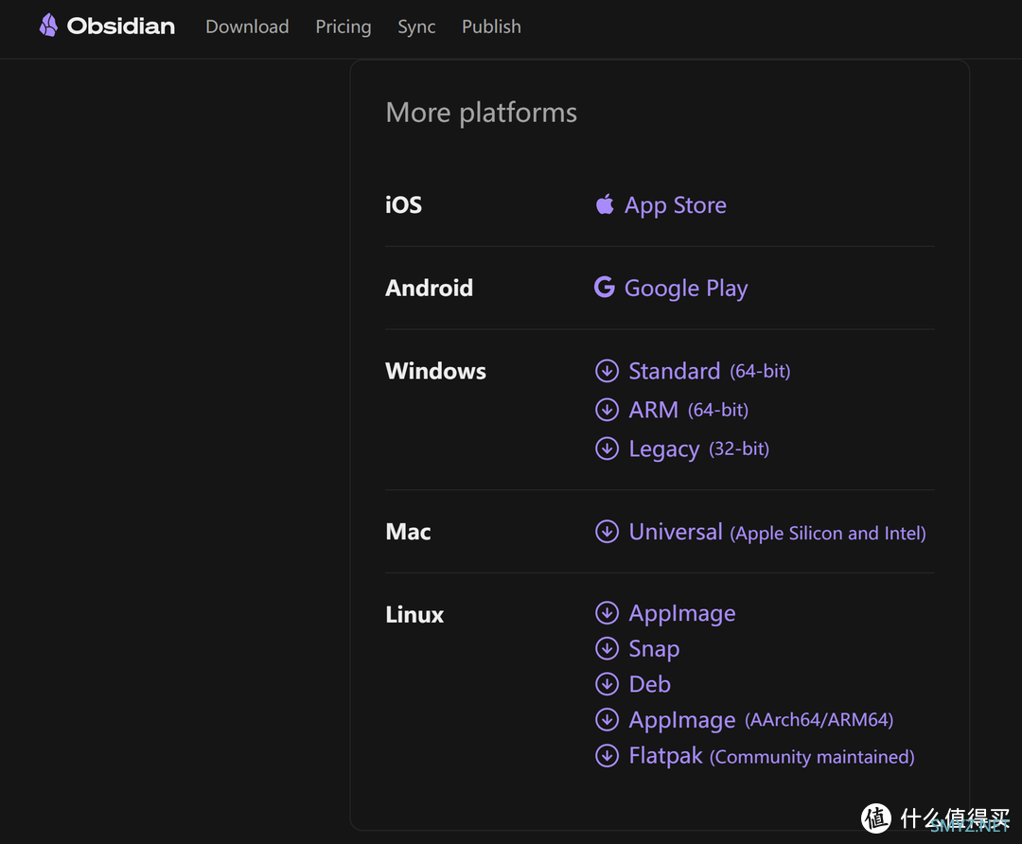
Task: Click the download icon beside AppImage (AArch64/ARM64)
Action: (607, 719)
